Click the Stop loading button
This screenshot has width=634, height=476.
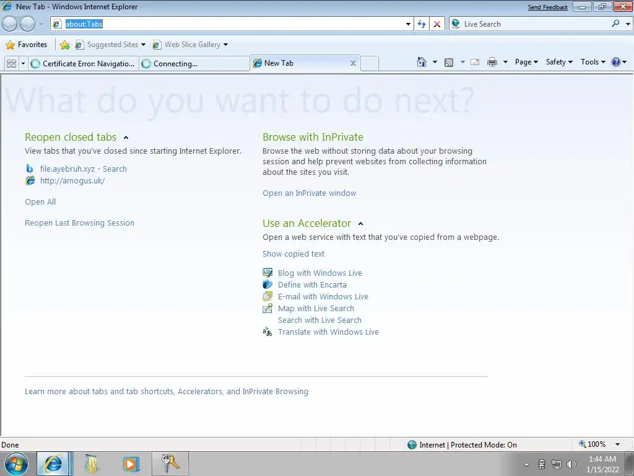coord(437,24)
